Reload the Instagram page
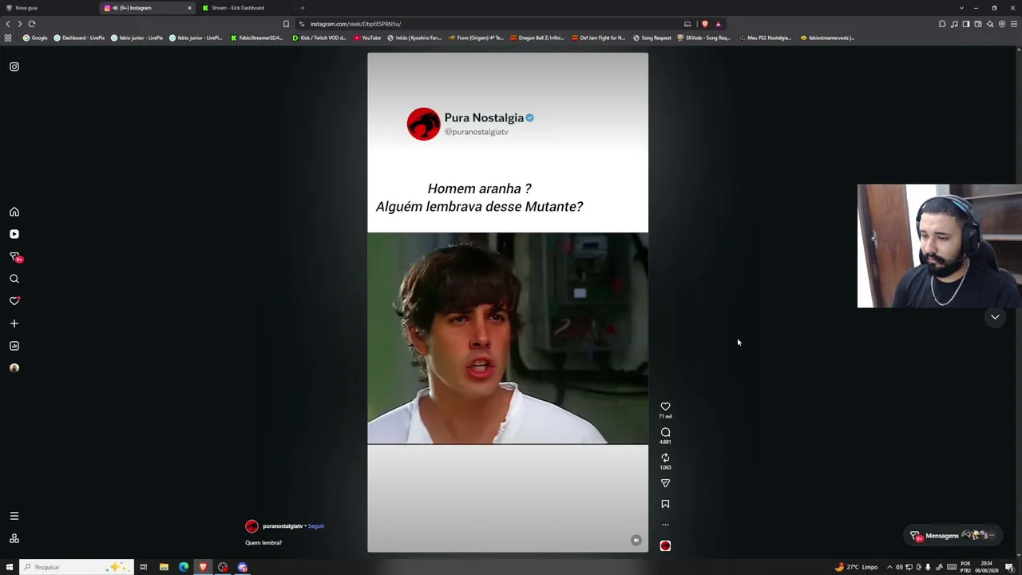 32,24
